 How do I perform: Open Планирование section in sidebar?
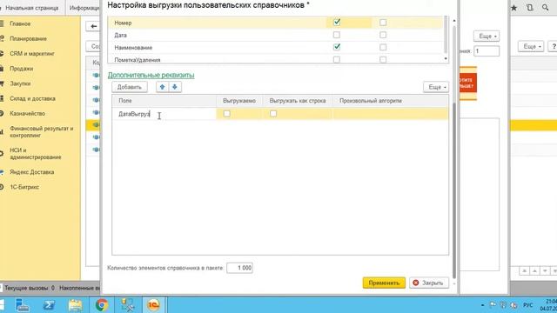(x=28, y=38)
